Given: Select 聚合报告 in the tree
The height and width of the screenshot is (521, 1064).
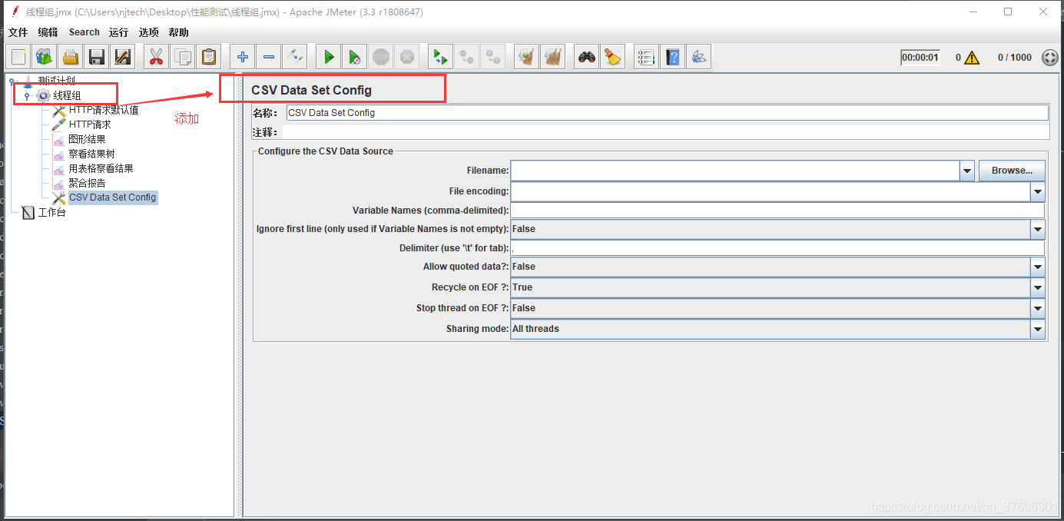Looking at the screenshot, I should coord(87,183).
